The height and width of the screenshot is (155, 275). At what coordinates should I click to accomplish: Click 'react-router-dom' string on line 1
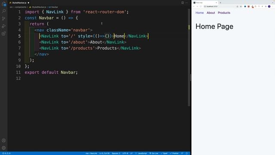point(105,12)
